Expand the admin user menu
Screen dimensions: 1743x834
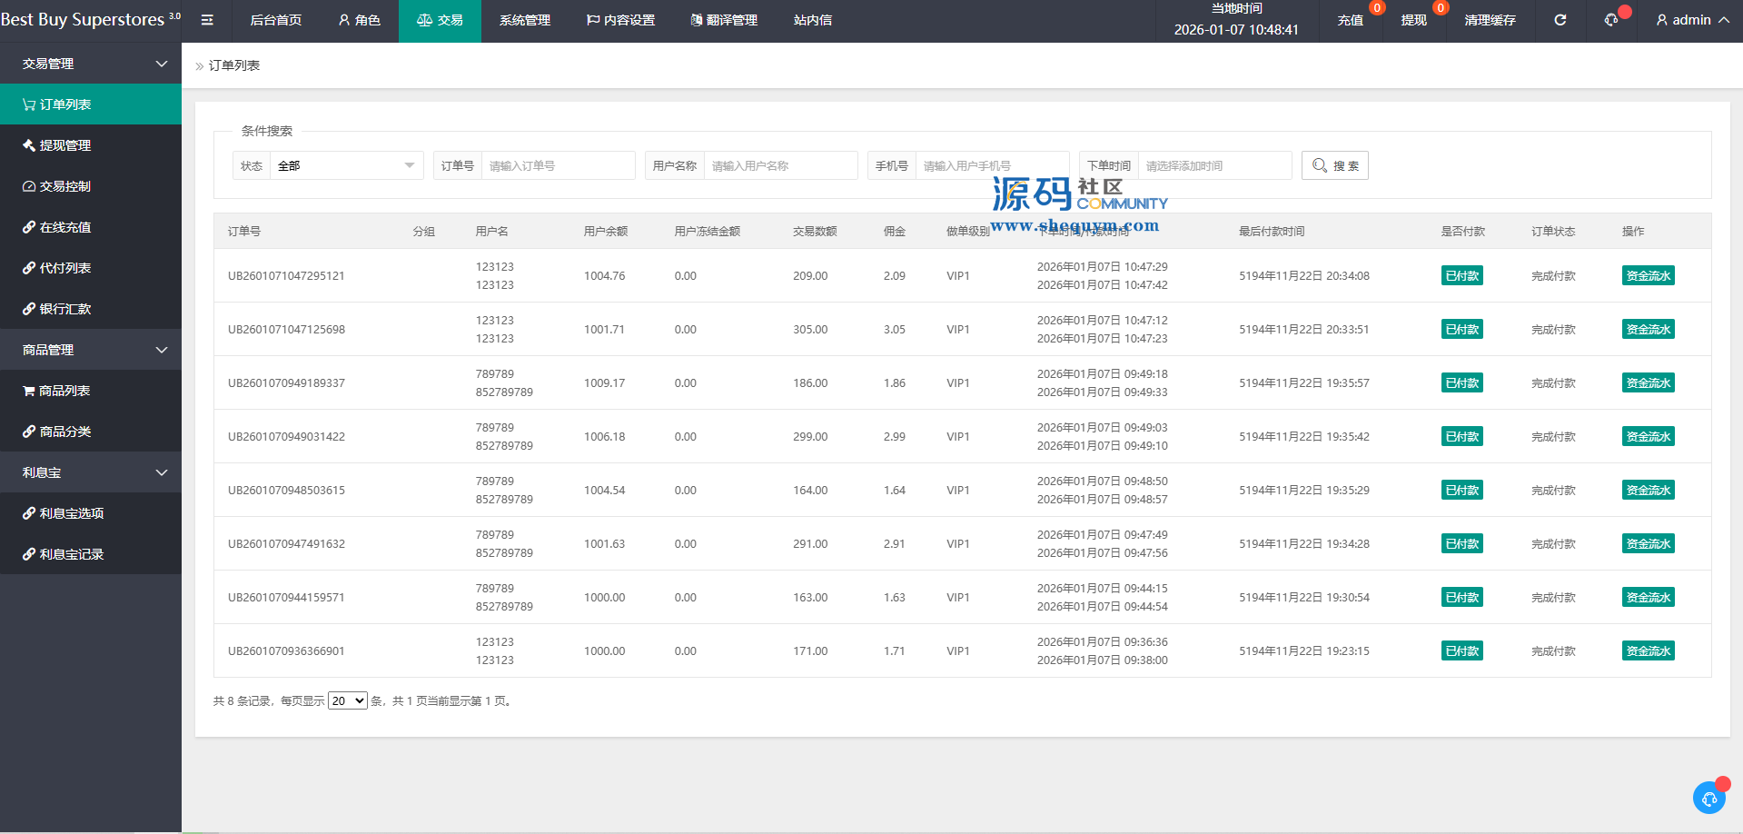[1691, 20]
